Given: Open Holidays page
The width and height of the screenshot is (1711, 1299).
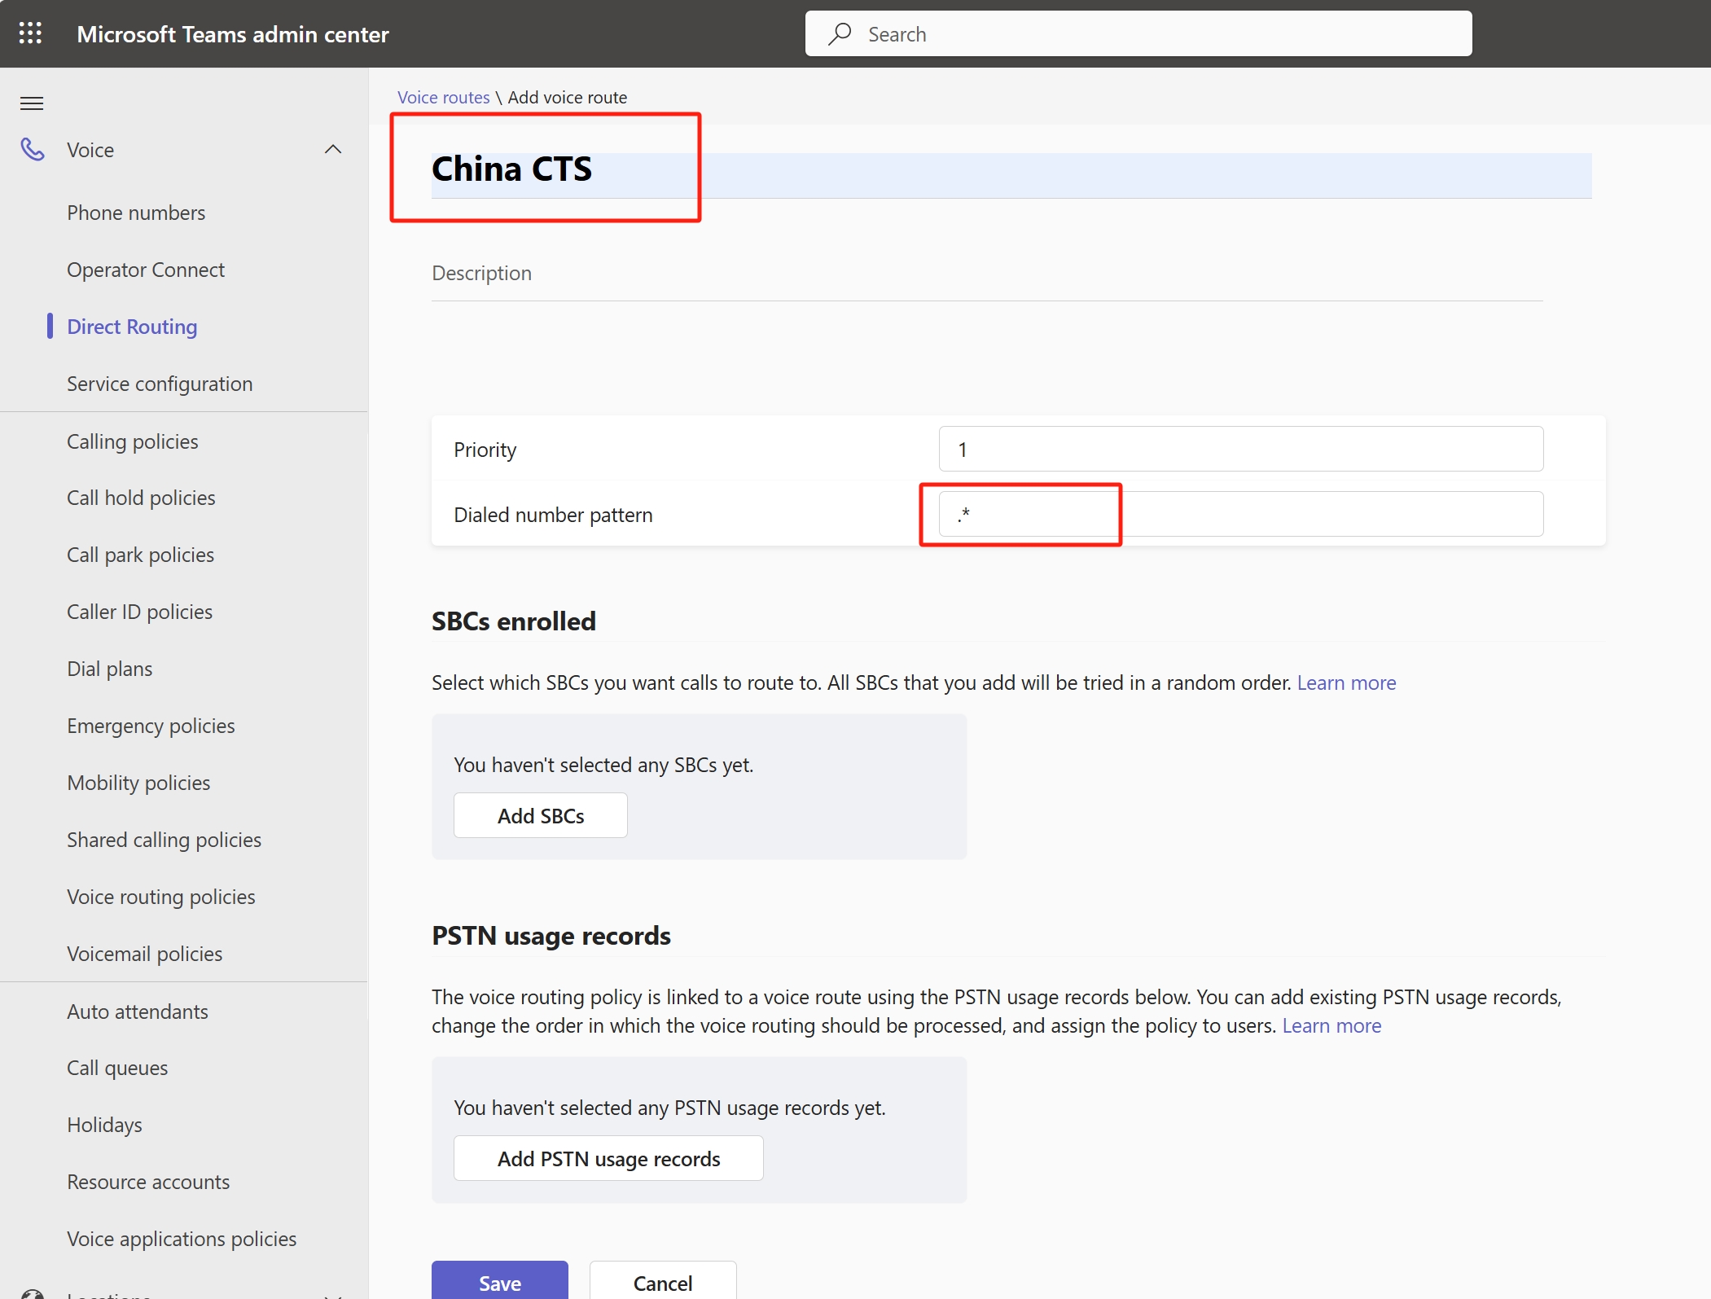Looking at the screenshot, I should click(104, 1125).
